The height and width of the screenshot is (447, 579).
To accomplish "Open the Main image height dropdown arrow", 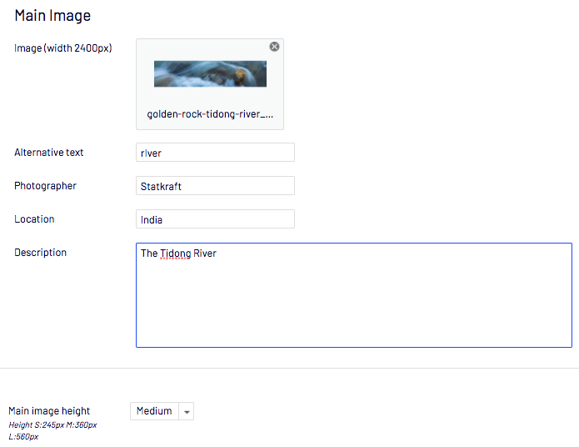I will [x=187, y=411].
